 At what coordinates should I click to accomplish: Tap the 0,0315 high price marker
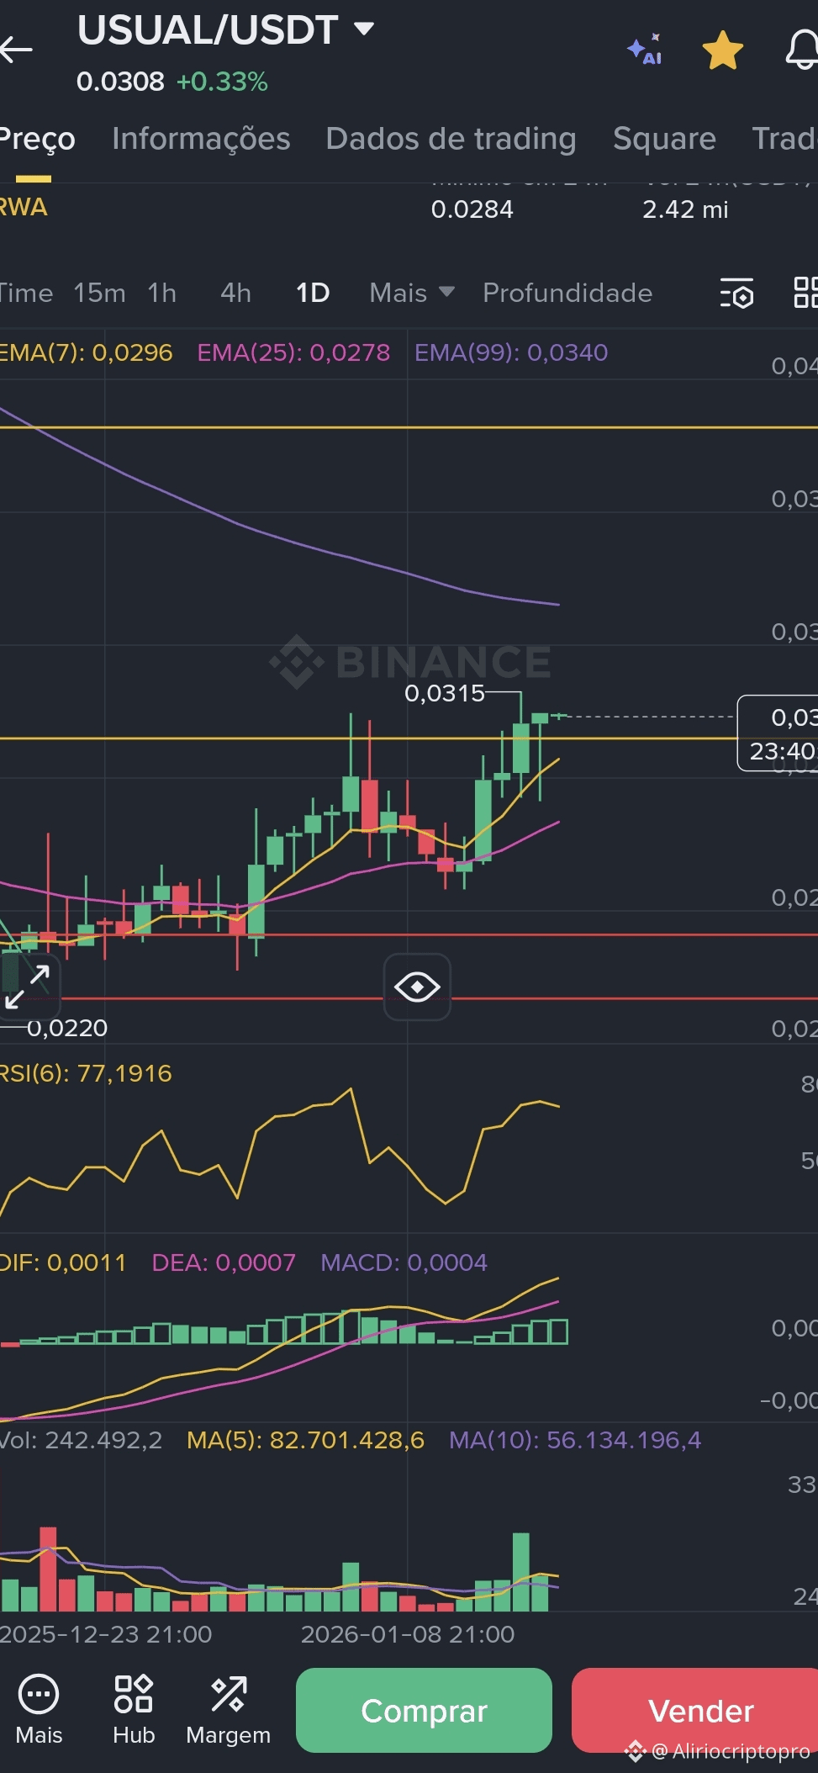pos(445,693)
